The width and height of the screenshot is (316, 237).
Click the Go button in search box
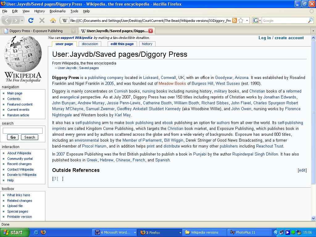tap(13, 137)
